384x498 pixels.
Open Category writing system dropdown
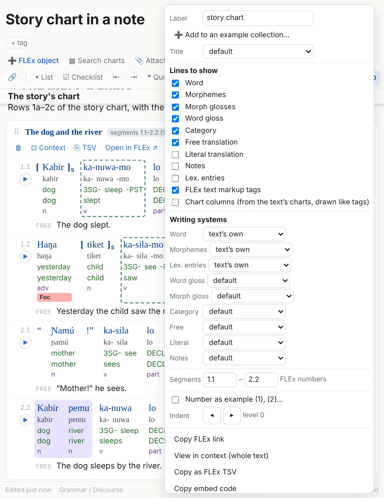click(x=244, y=312)
